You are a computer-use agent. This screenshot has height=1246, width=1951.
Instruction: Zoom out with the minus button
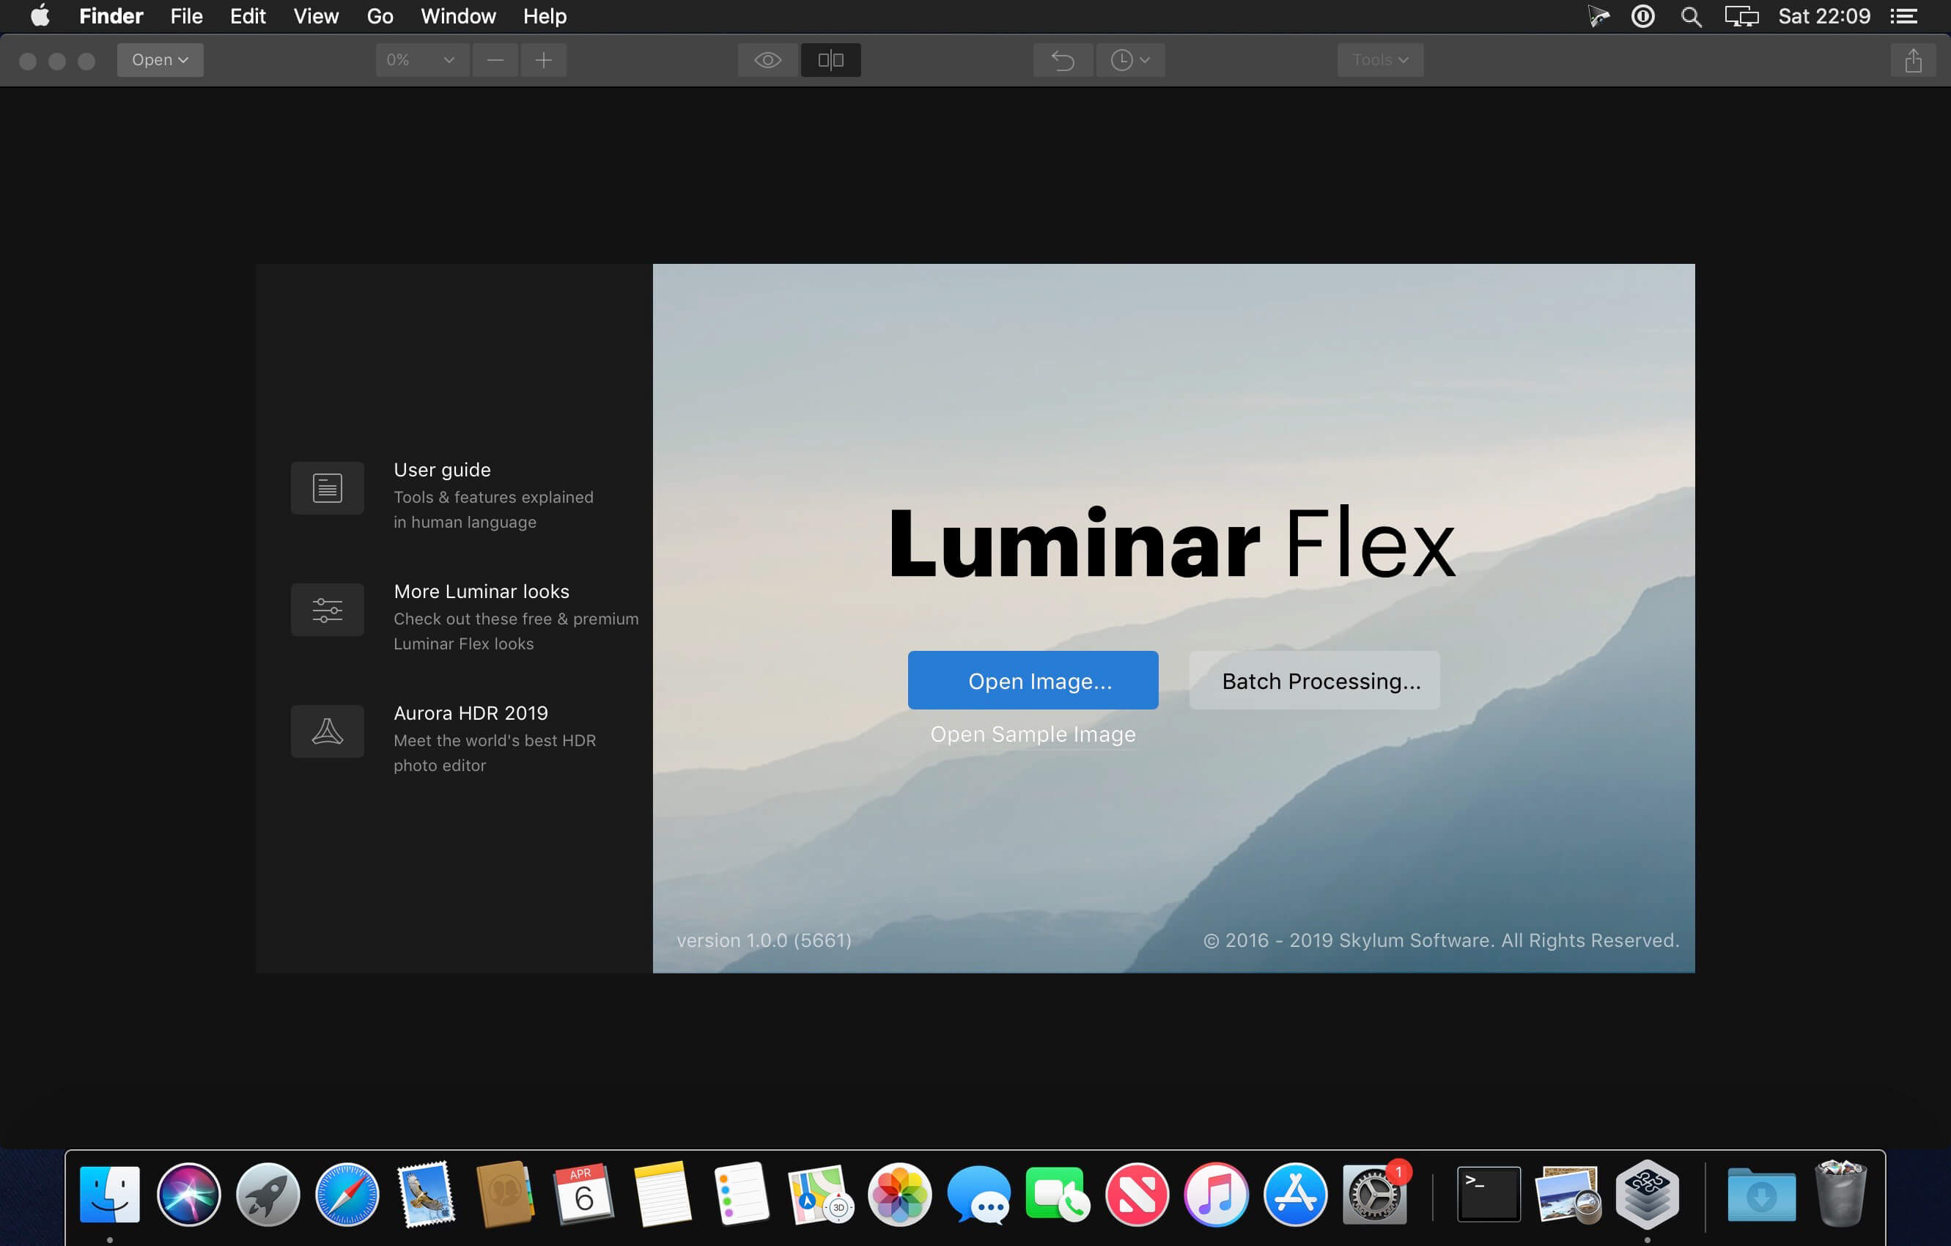(495, 60)
